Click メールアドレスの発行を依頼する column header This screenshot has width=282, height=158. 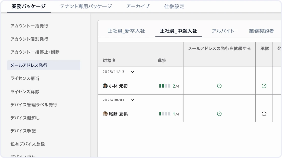point(219,49)
